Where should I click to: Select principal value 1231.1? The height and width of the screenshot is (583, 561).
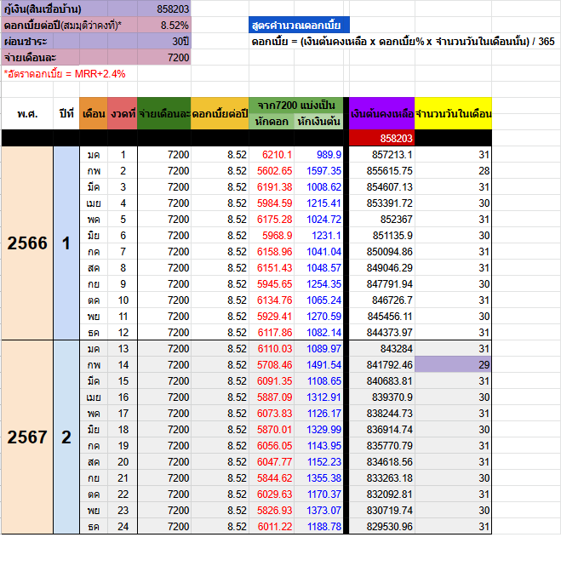[x=318, y=236]
